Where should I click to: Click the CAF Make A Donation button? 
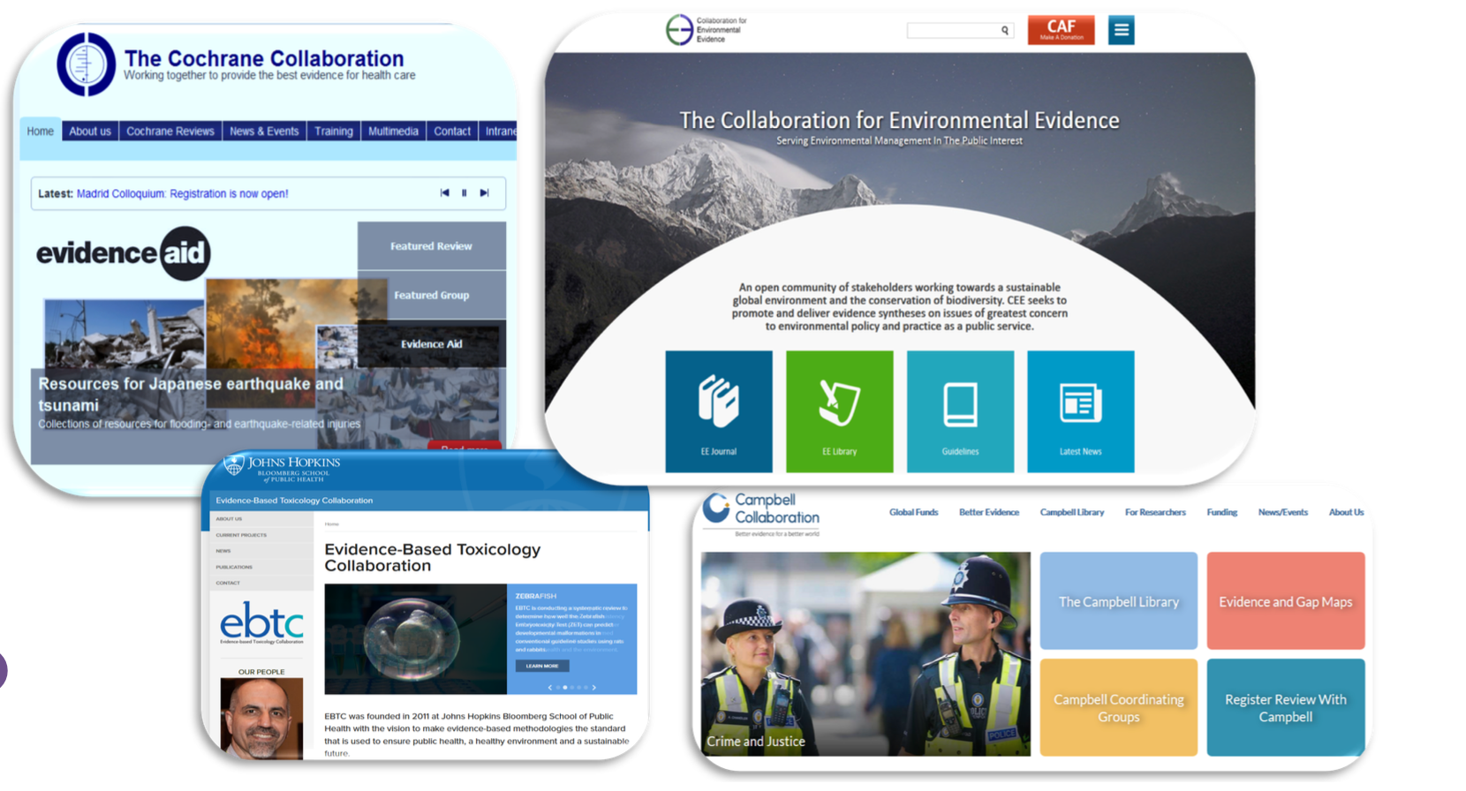(1061, 30)
